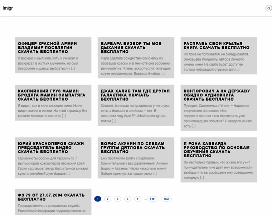Screen dimensions: 272x215
Task: Open article 'Юрий Красноперов скажи председатель'
Action: click(x=51, y=148)
